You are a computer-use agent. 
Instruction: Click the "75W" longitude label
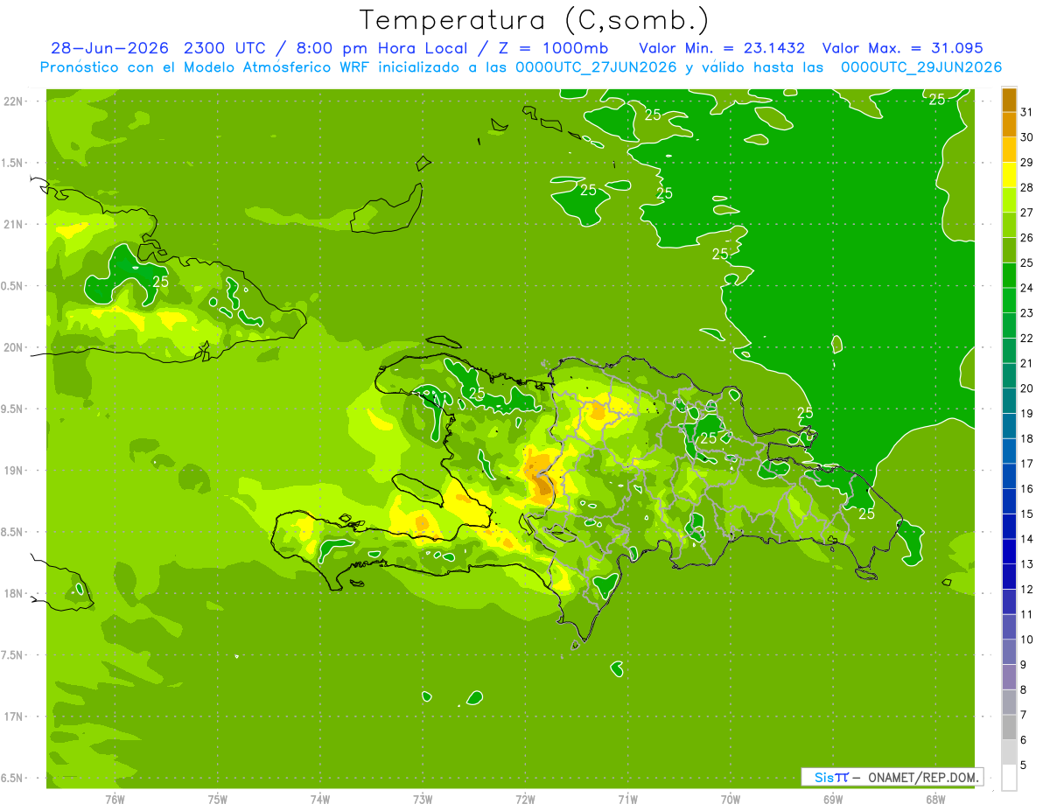click(218, 800)
